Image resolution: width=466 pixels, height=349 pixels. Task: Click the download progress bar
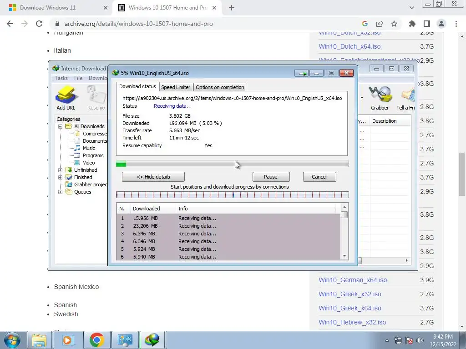tap(233, 164)
